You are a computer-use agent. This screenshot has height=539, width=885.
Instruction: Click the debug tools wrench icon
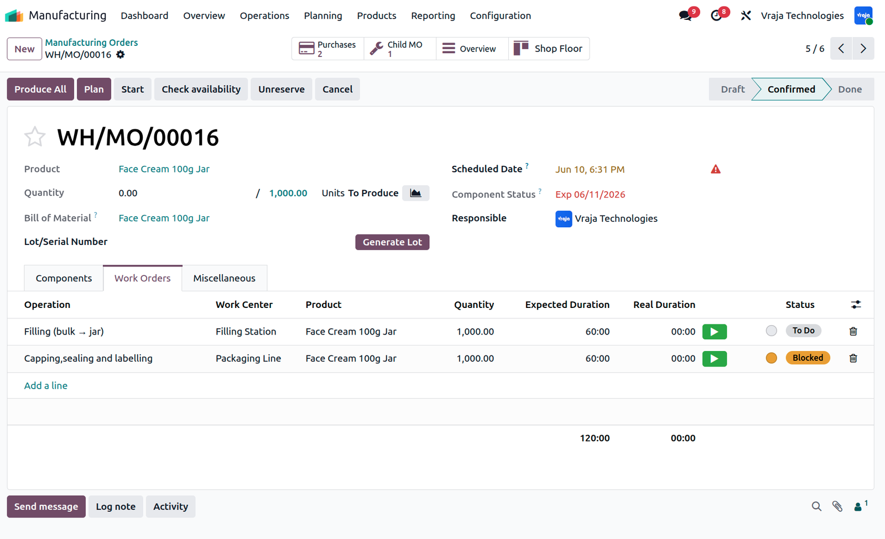click(x=746, y=15)
